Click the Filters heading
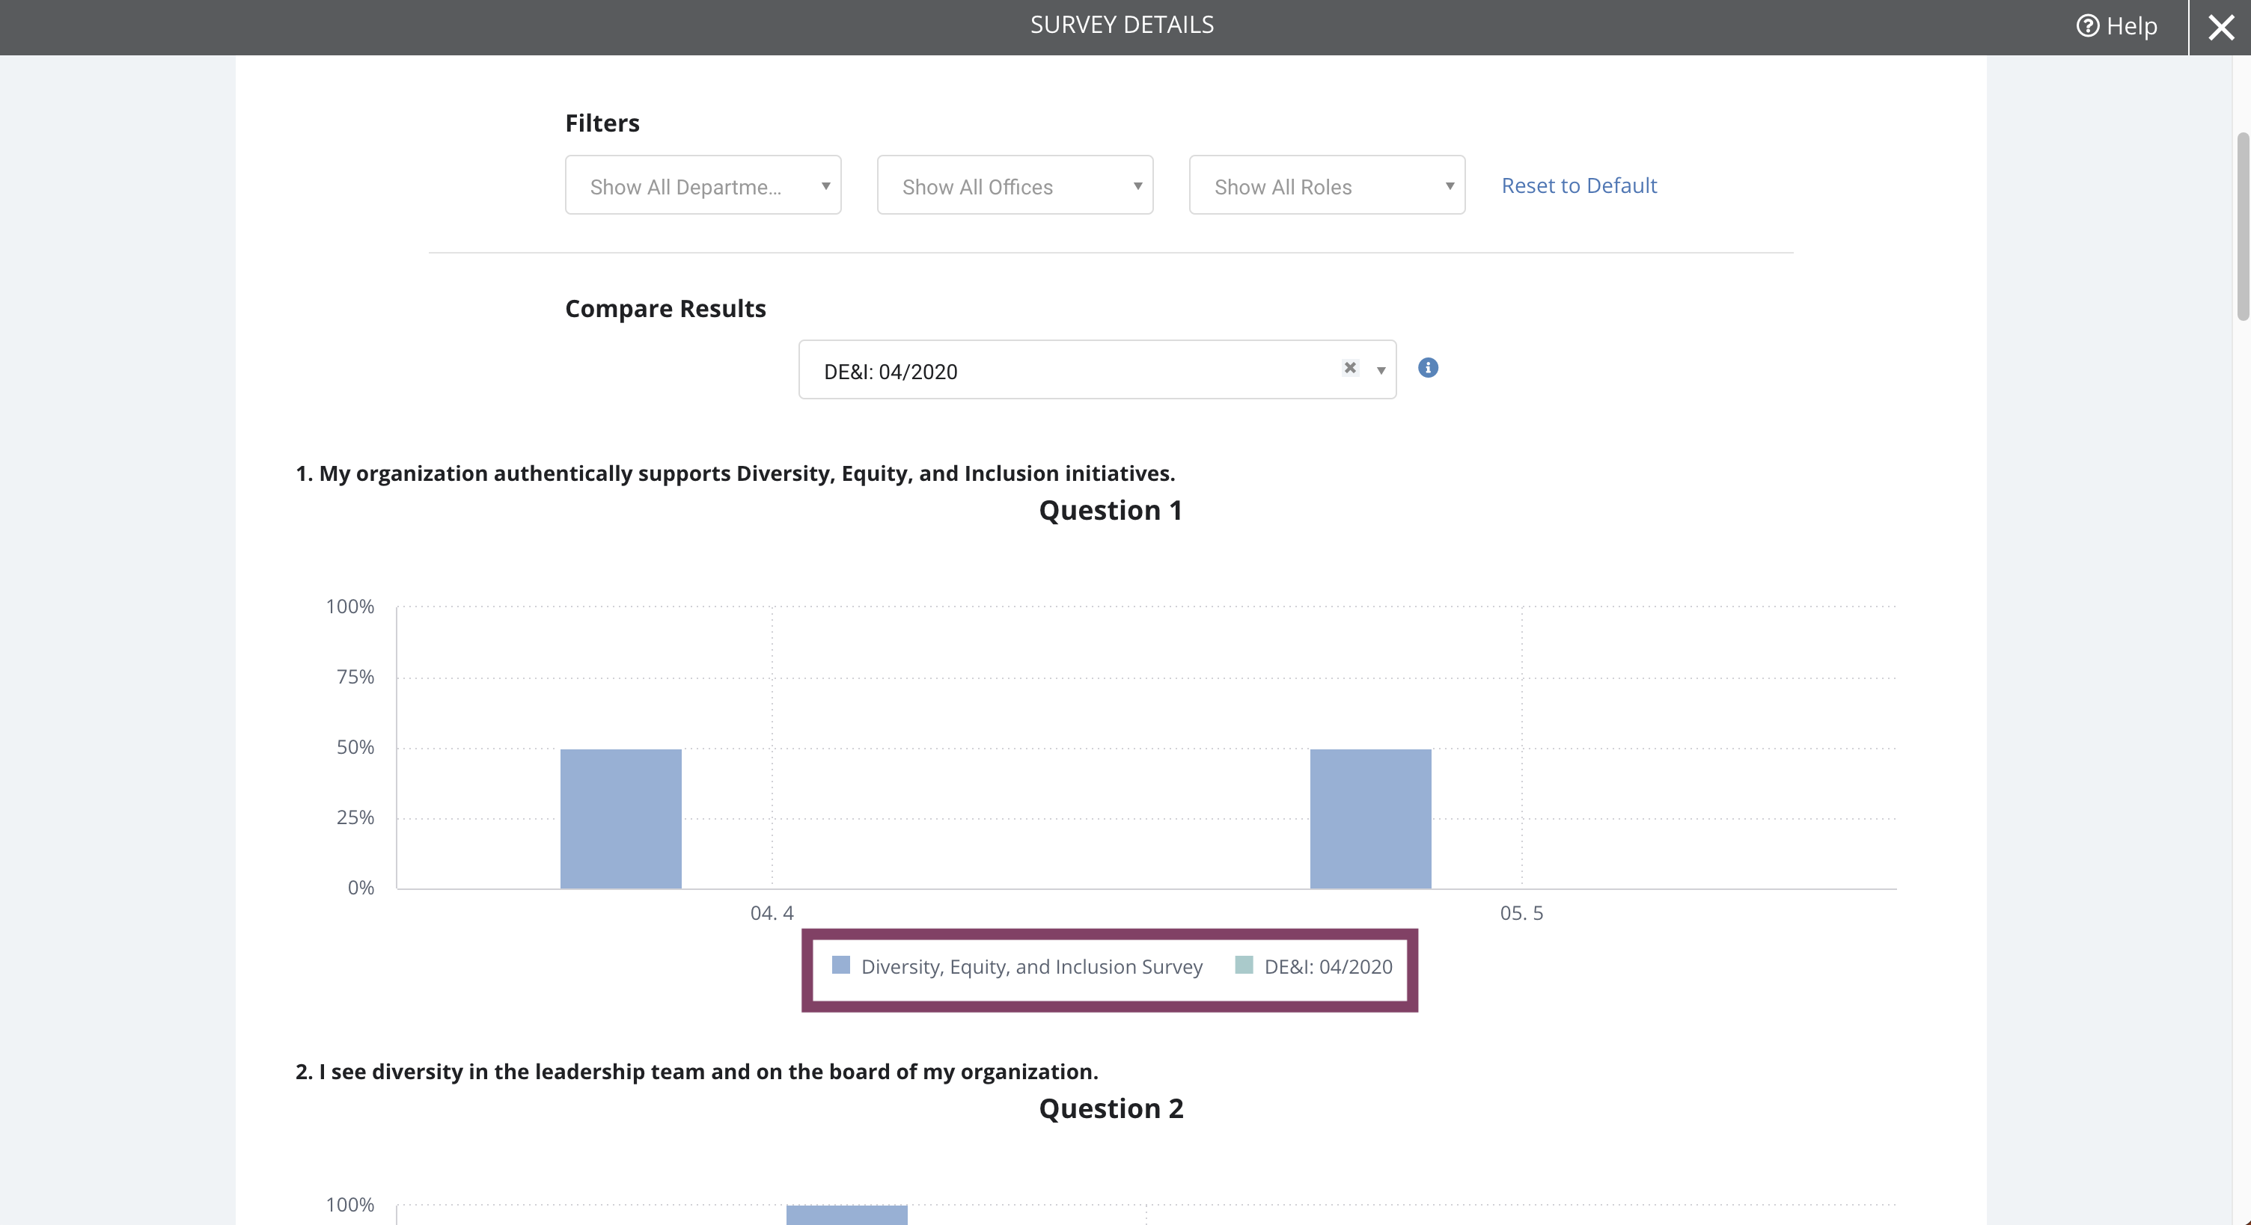Viewport: 2251px width, 1225px height. tap(602, 123)
